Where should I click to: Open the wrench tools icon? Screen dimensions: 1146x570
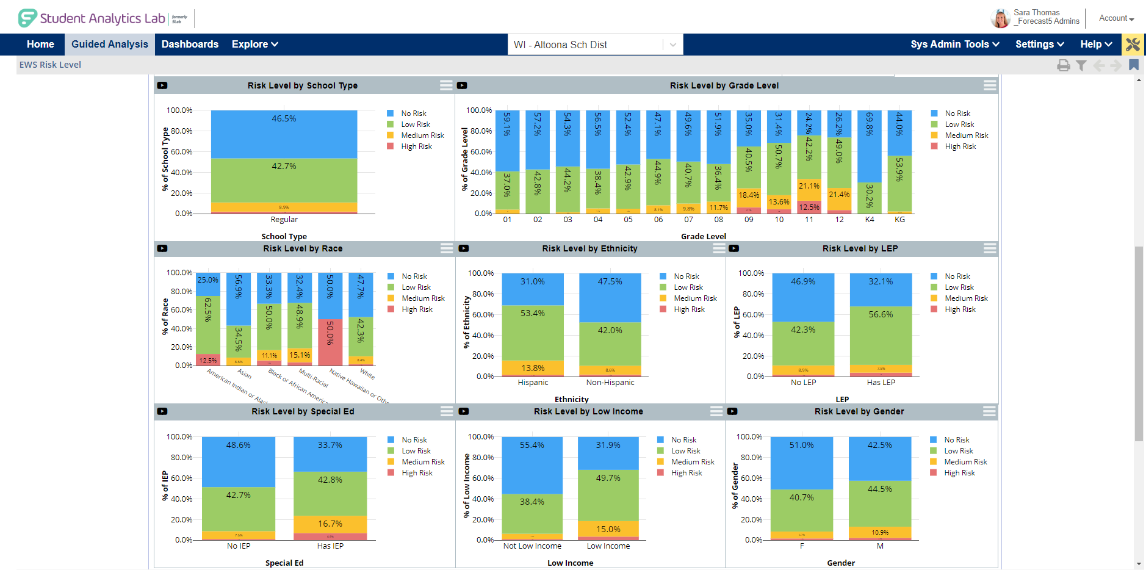(x=1133, y=45)
